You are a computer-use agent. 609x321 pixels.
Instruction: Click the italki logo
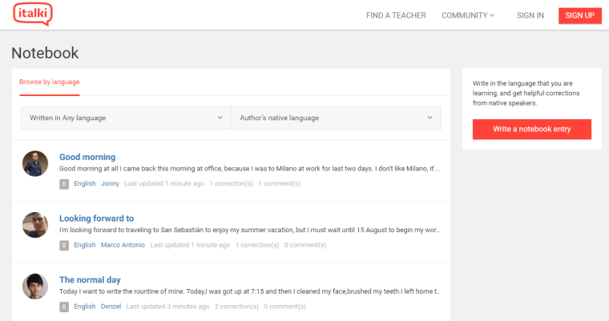point(33,14)
